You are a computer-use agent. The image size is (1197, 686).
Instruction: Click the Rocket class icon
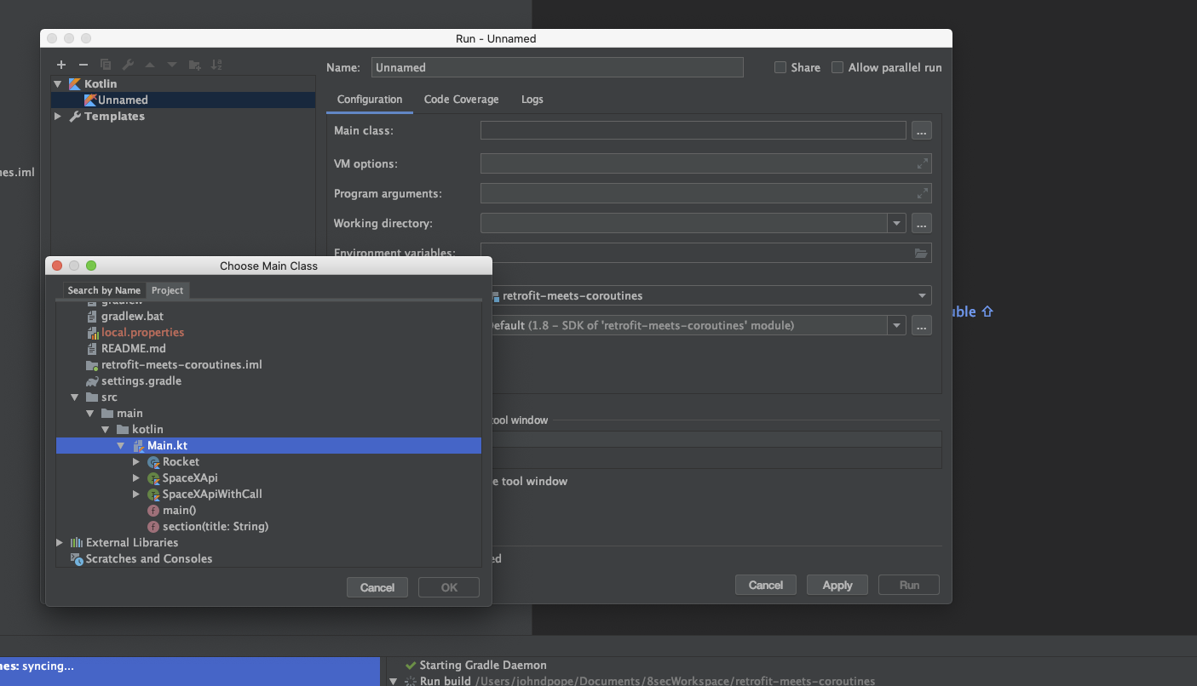(x=153, y=462)
